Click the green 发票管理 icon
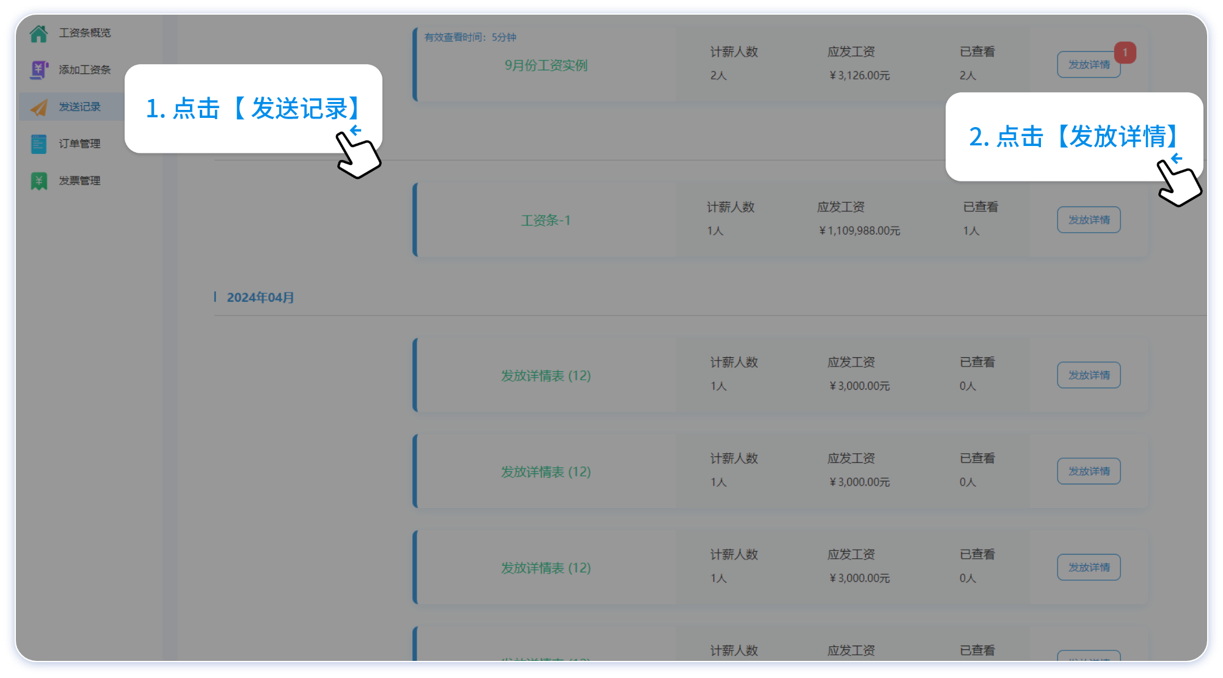This screenshot has height=678, width=1223. pos(38,181)
